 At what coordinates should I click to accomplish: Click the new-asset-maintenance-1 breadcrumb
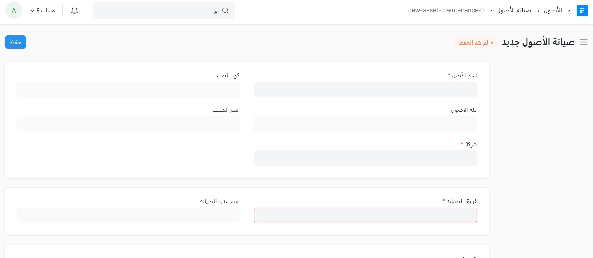point(446,10)
